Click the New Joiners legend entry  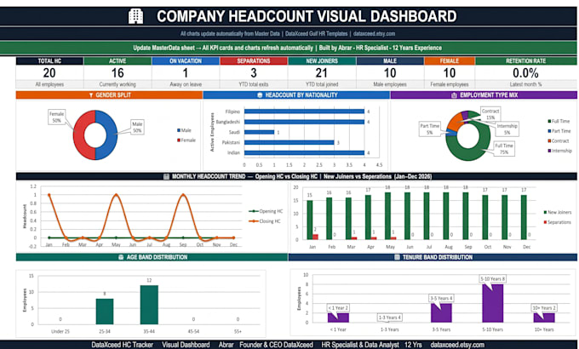click(x=558, y=212)
